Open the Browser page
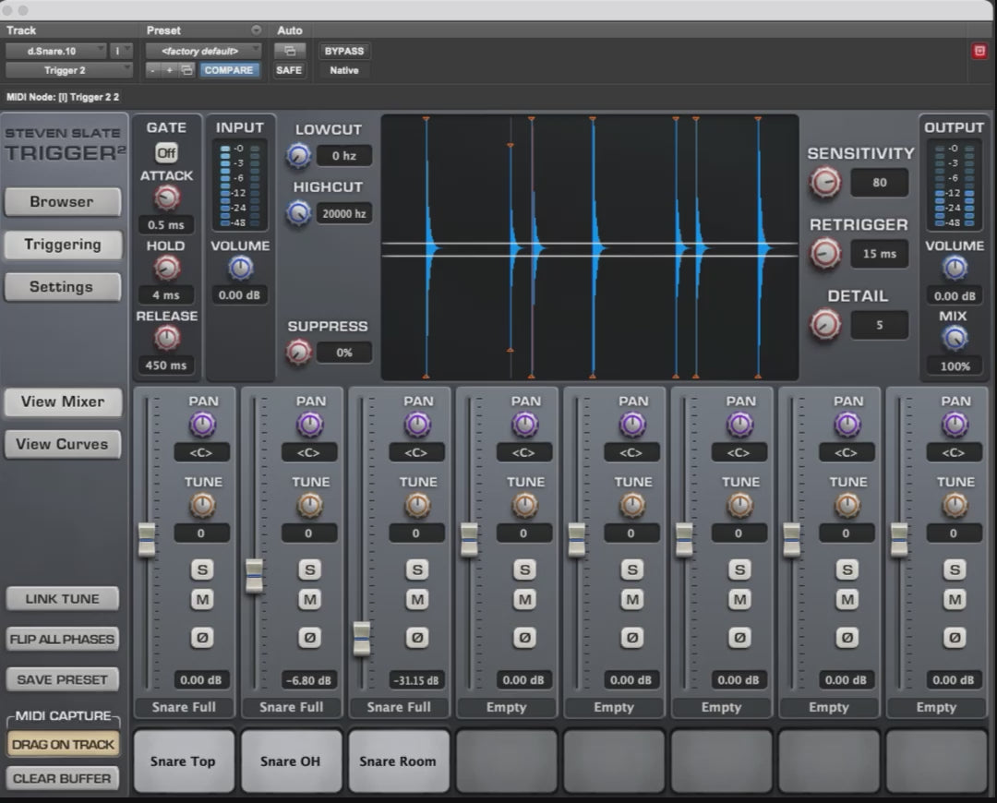997x803 pixels. point(63,201)
